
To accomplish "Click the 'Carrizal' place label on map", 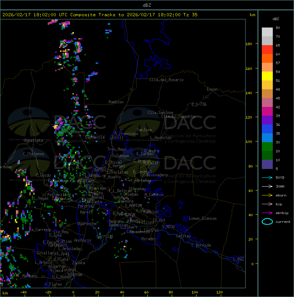I will 105,236.
